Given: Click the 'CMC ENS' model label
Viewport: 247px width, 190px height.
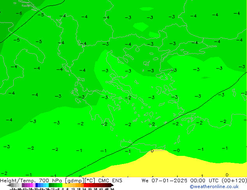Looking at the screenshot, I should pyautogui.click(x=110, y=181).
